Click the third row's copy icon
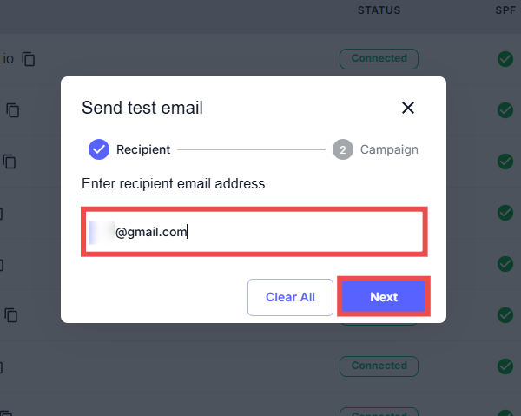Screen dimensions: 521x416 10,161
